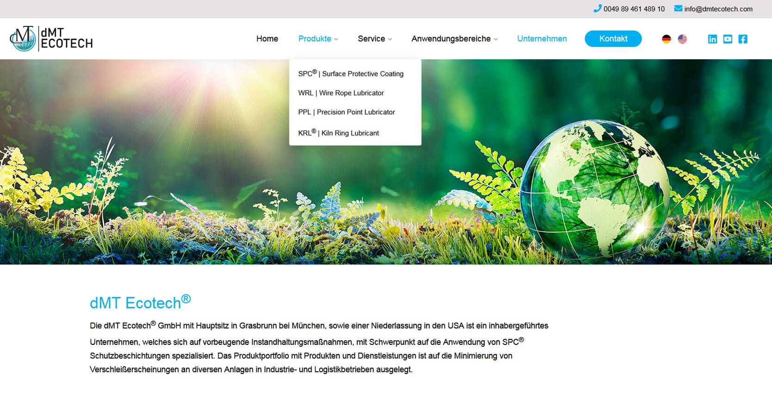Select SPC Surface Protective Coating
Image resolution: width=772 pixels, height=393 pixels.
tap(351, 74)
